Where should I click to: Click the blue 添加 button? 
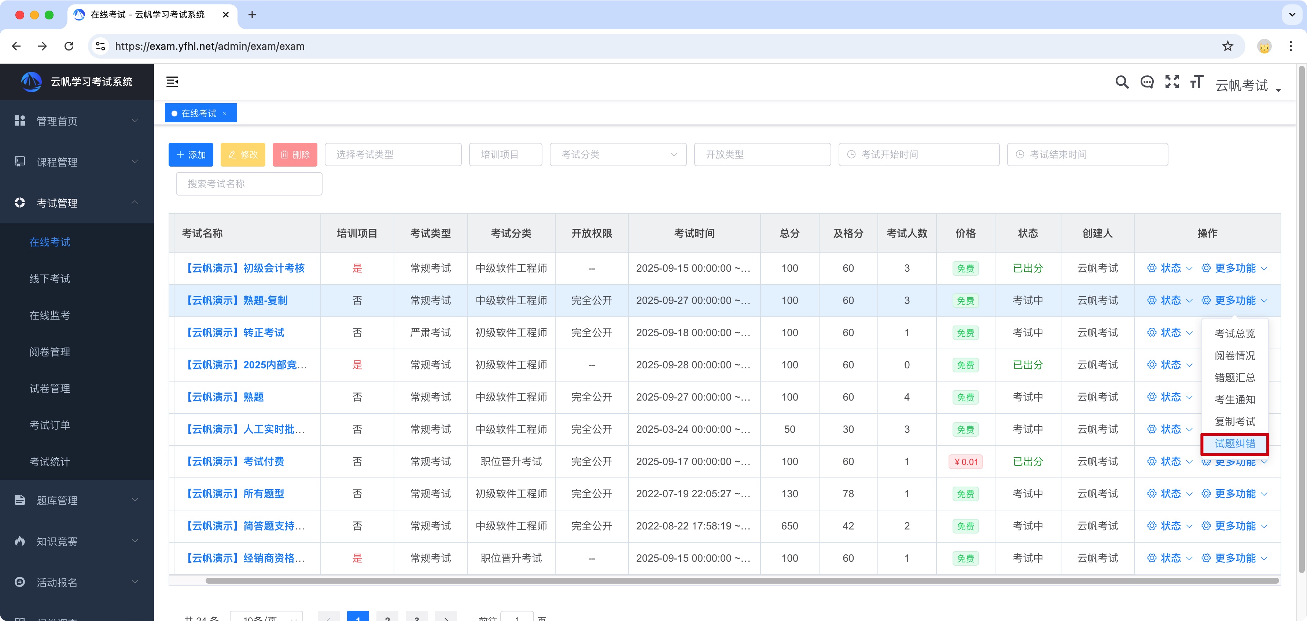tap(191, 155)
